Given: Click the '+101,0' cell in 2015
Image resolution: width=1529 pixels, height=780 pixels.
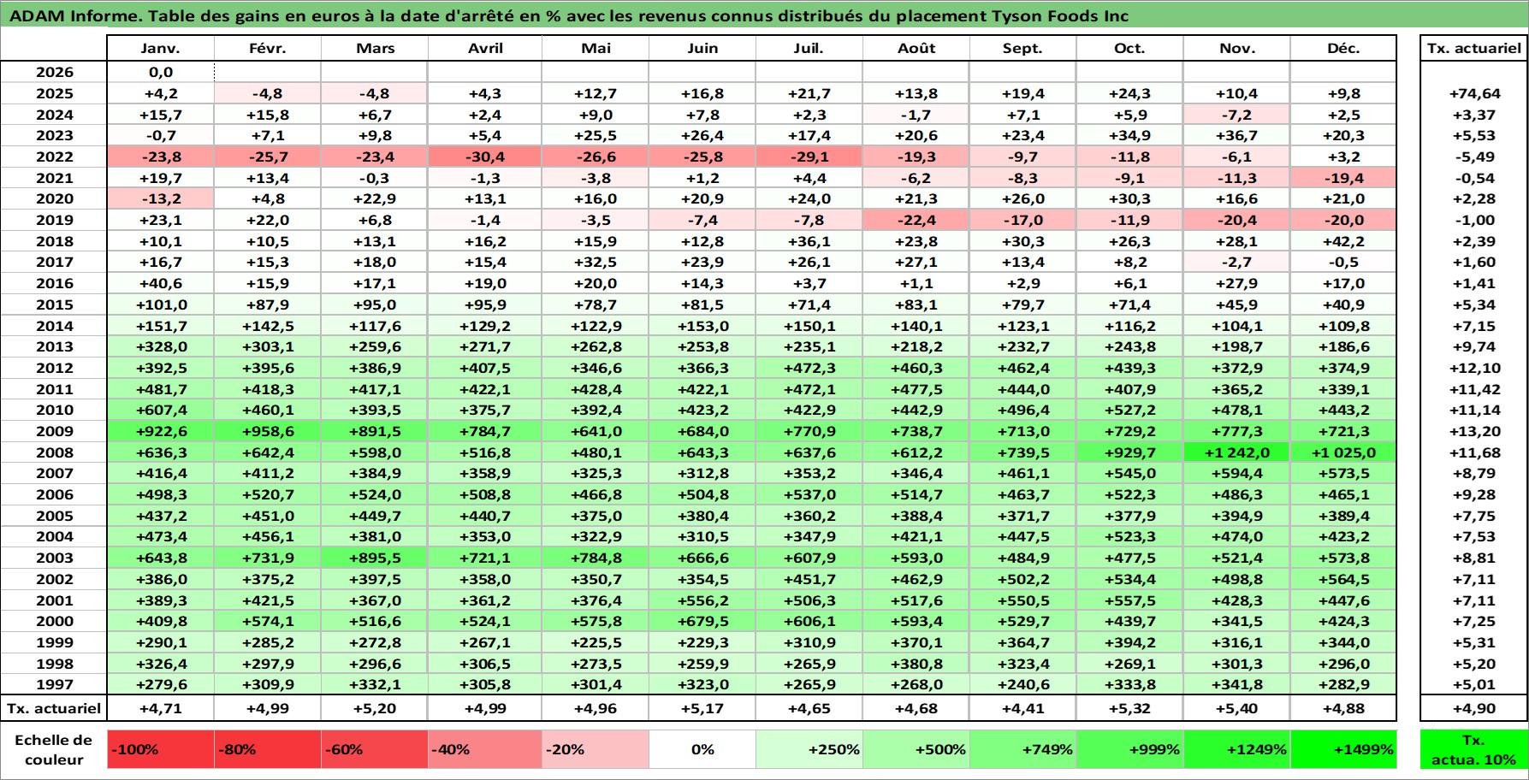Looking at the screenshot, I should (x=161, y=304).
